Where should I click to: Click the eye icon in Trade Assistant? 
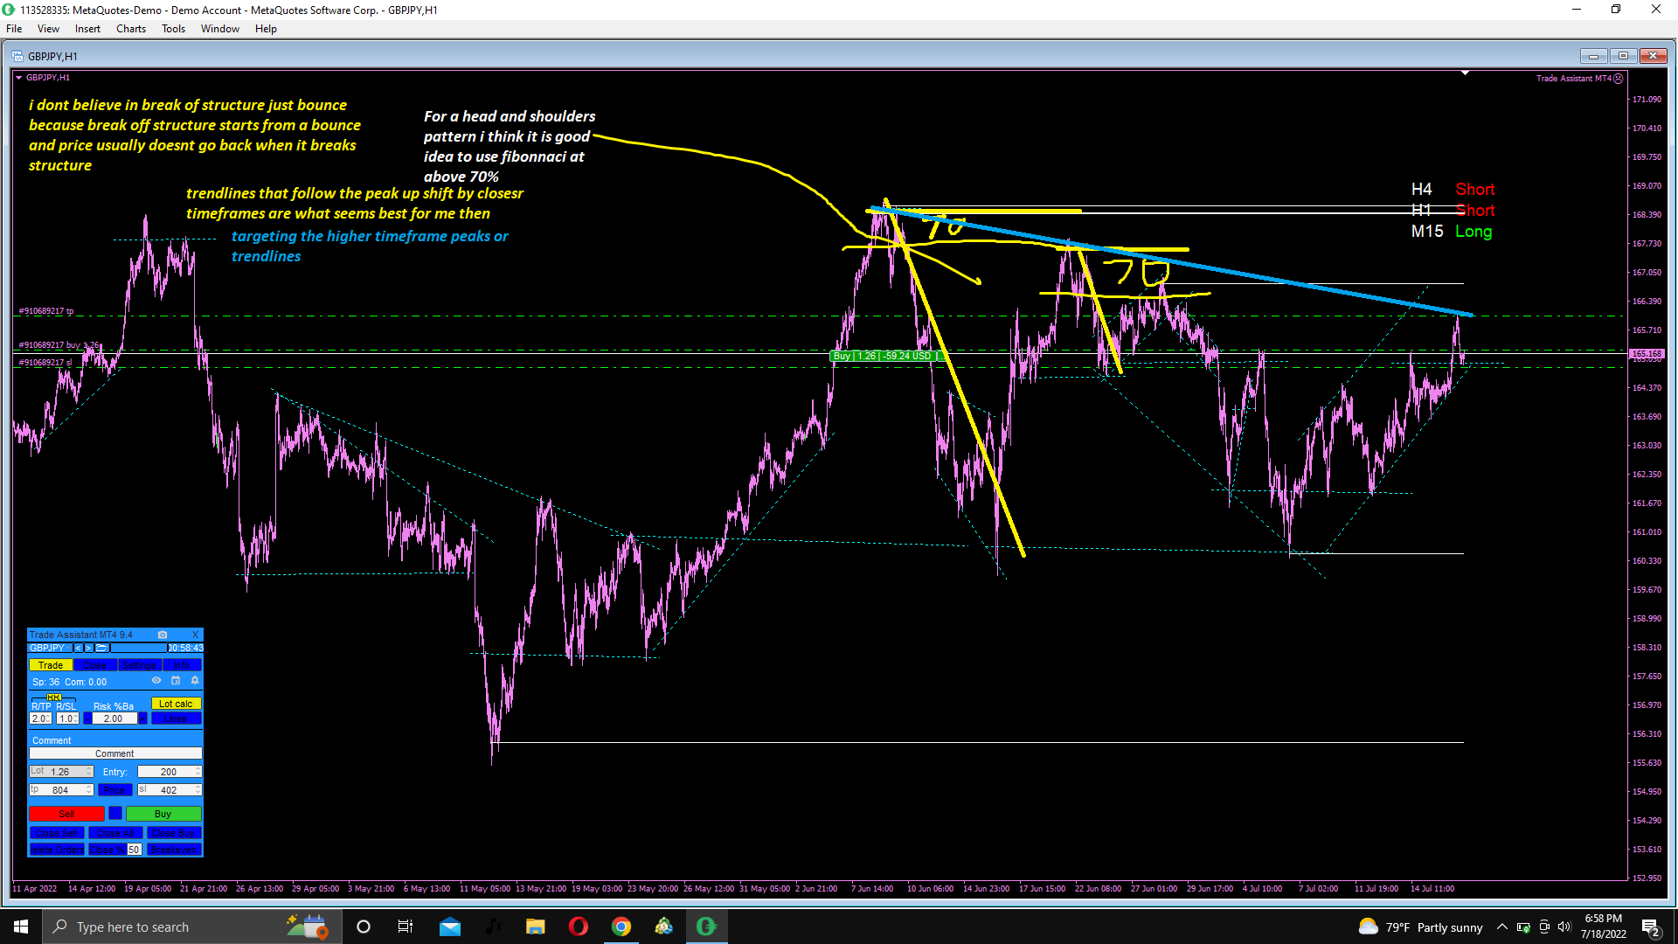pos(156,681)
